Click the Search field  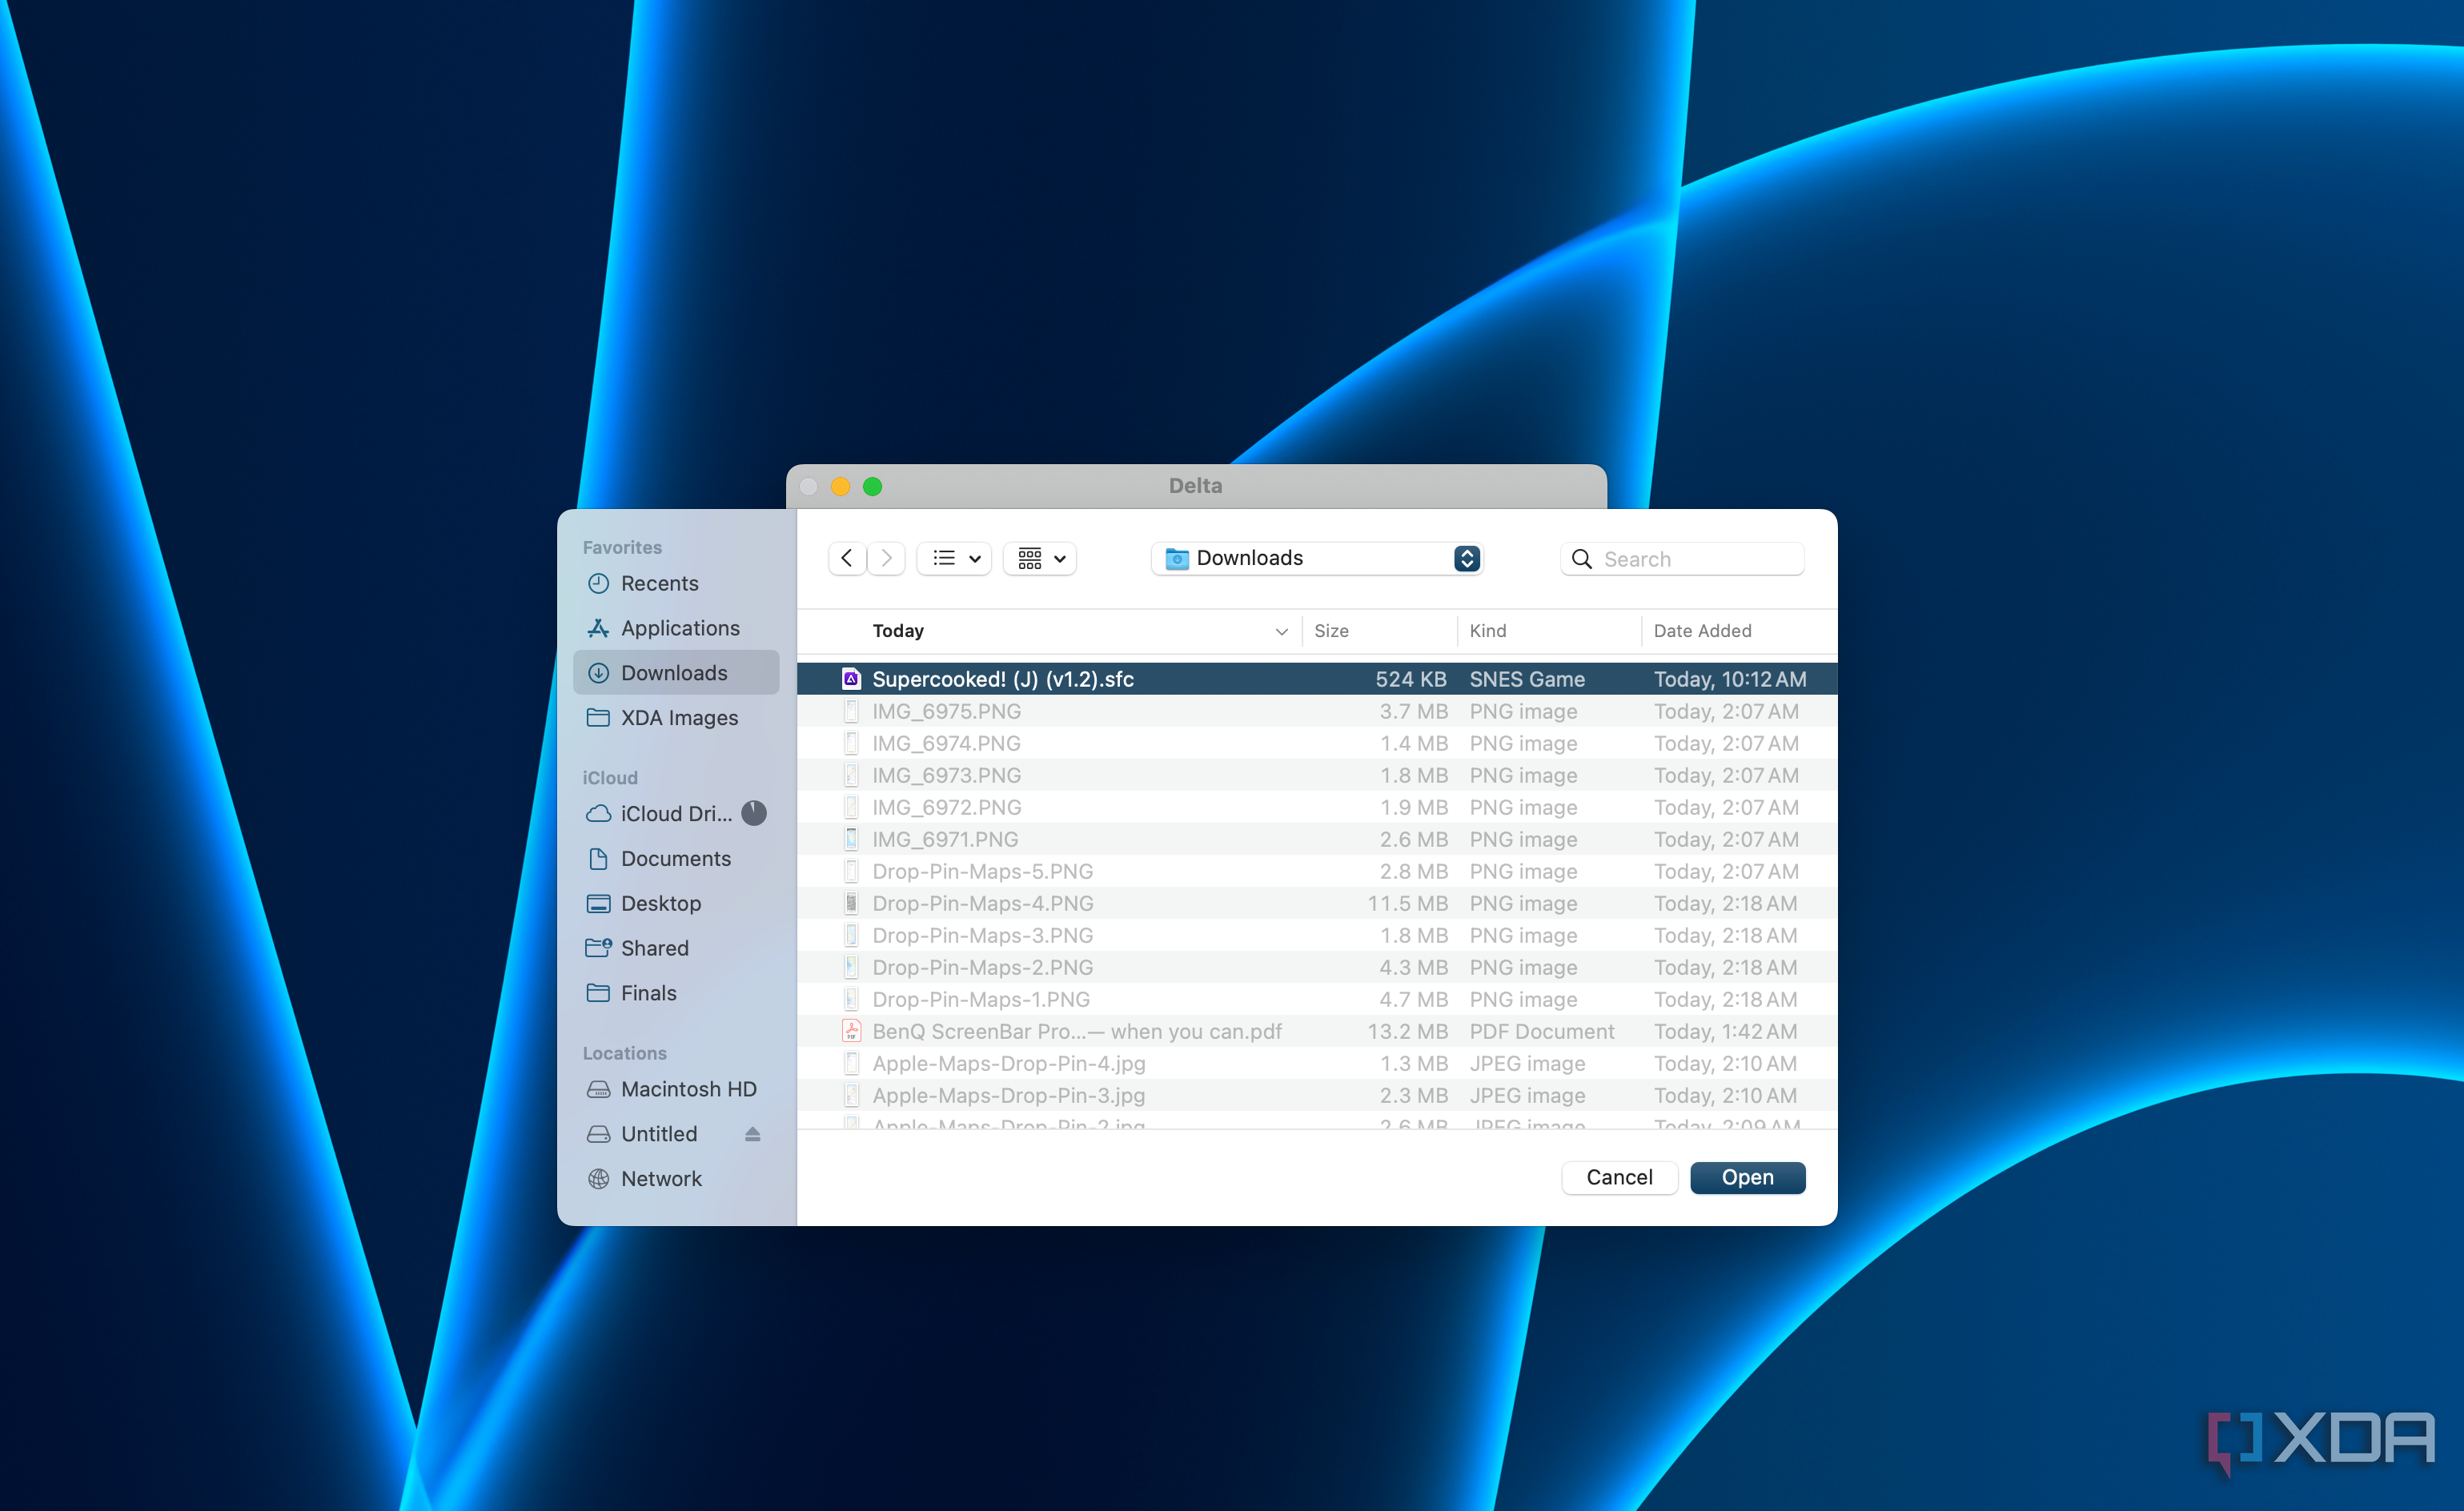click(x=1682, y=559)
